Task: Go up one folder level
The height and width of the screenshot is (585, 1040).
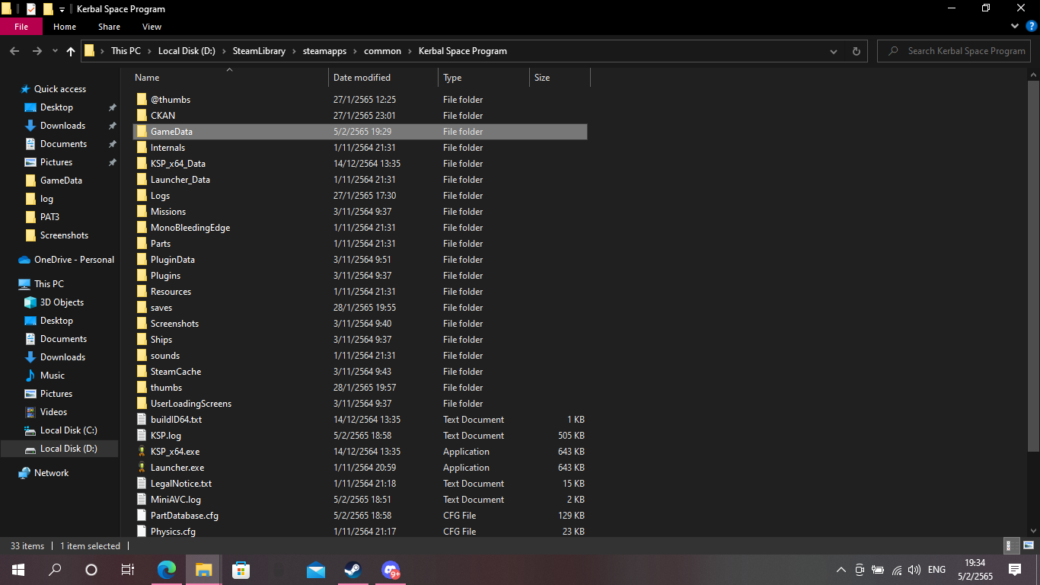Action: pyautogui.click(x=71, y=51)
